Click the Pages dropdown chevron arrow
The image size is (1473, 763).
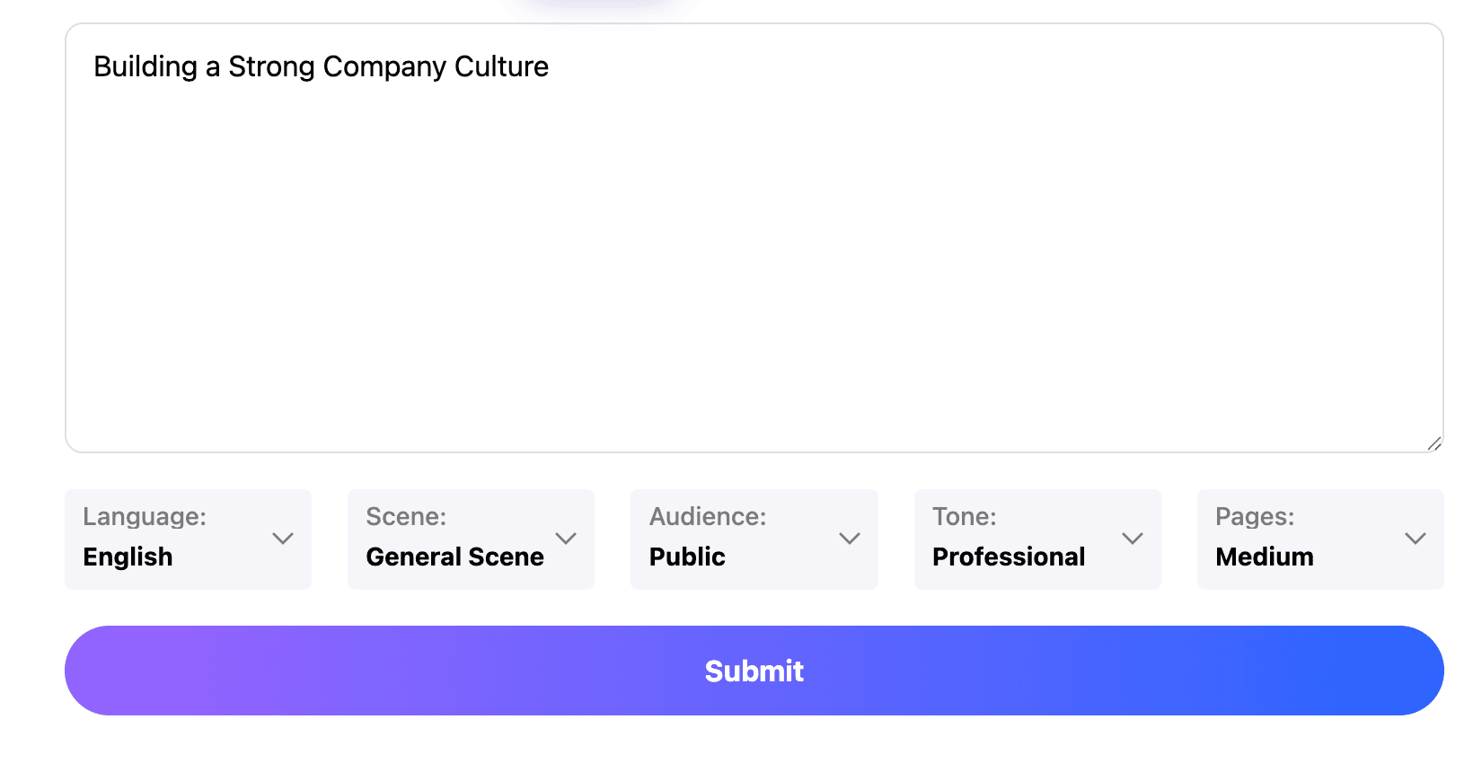point(1416,539)
